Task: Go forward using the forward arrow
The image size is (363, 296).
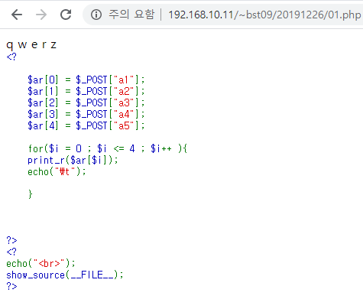Action: [41, 15]
